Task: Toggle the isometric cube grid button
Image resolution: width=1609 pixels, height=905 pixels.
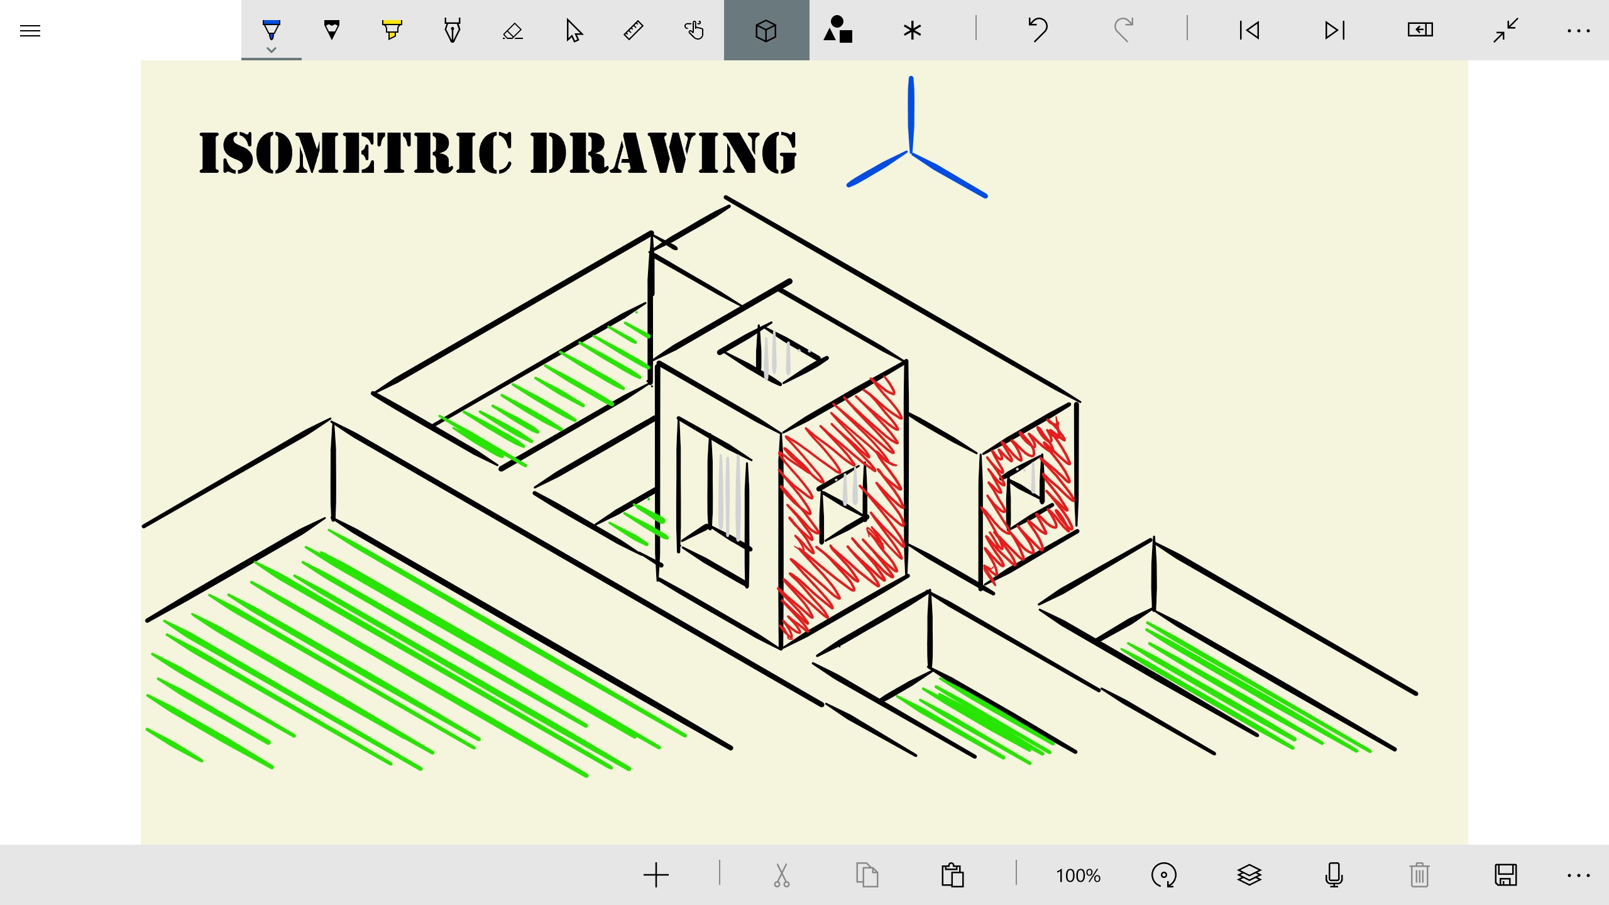Action: click(766, 30)
